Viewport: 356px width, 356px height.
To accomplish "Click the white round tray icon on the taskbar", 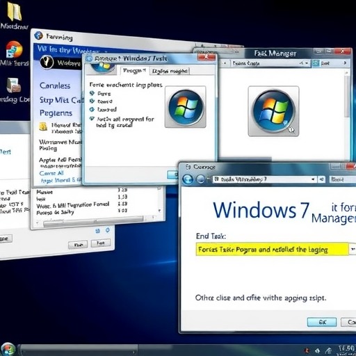I will (x=318, y=350).
